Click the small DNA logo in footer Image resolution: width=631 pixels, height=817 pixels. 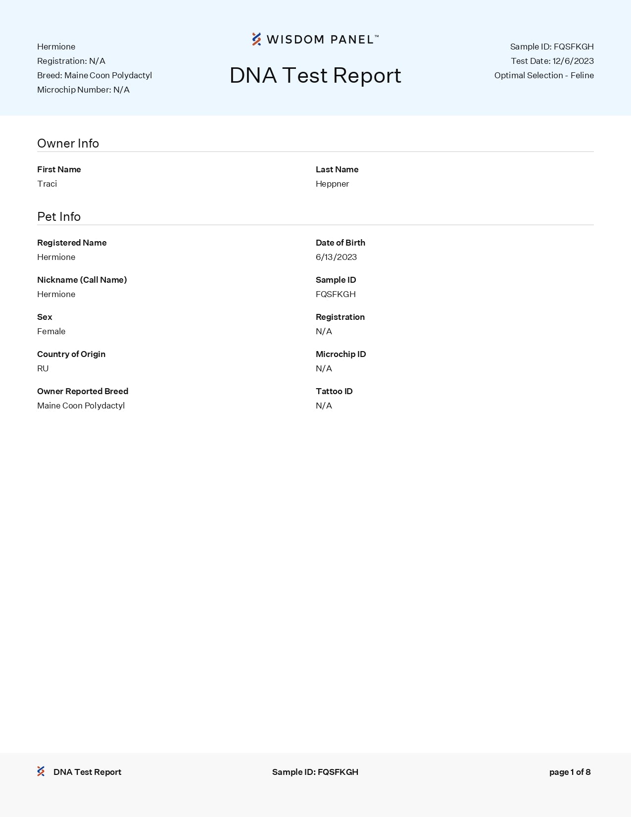[41, 771]
